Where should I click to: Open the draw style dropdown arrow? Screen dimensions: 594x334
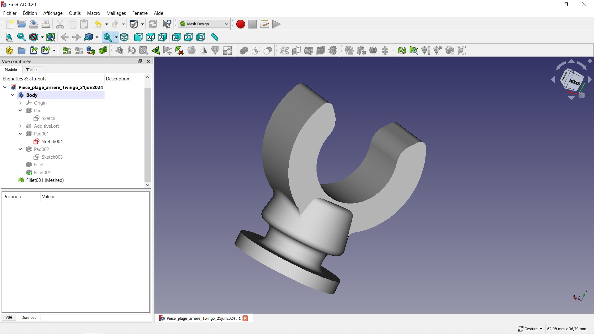(x=42, y=37)
